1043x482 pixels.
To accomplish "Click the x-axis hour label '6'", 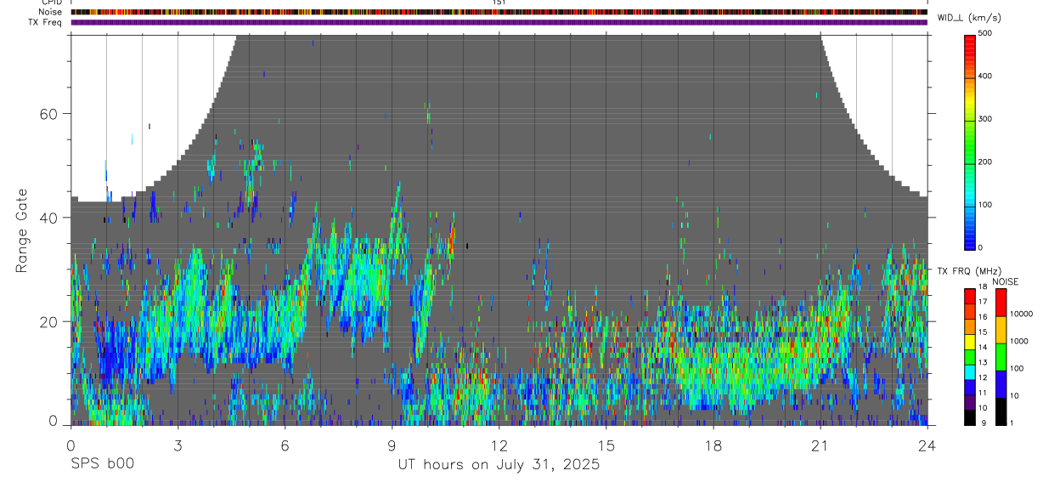I will 285,445.
